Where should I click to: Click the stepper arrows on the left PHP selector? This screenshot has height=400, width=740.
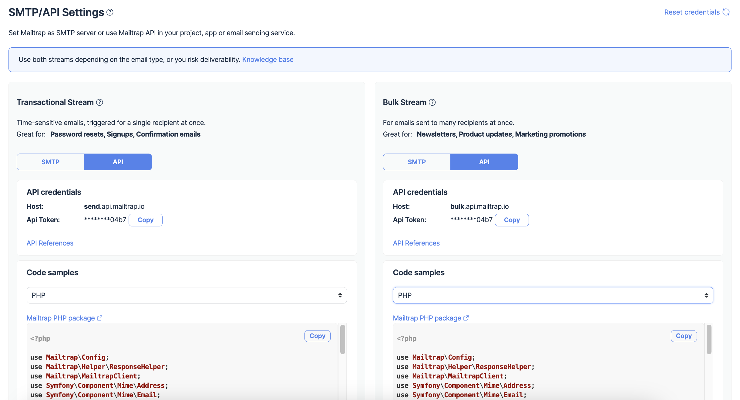[x=340, y=295]
